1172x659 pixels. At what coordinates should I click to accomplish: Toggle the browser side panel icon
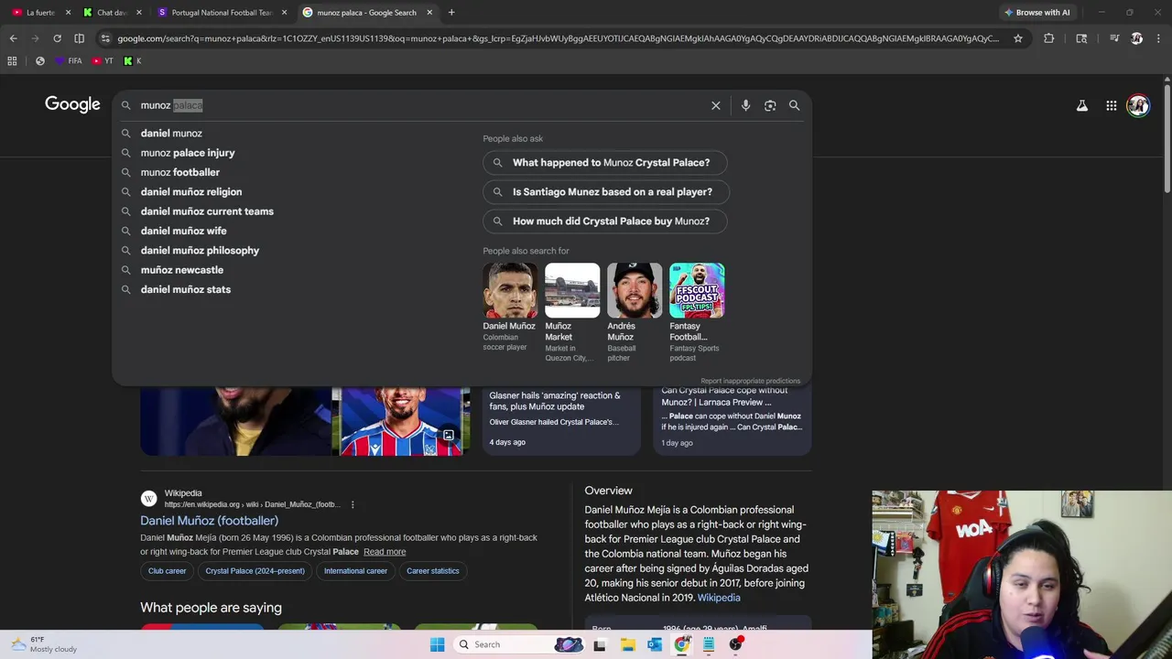coord(79,38)
